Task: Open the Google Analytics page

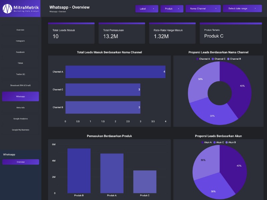Action: [x=20, y=119]
